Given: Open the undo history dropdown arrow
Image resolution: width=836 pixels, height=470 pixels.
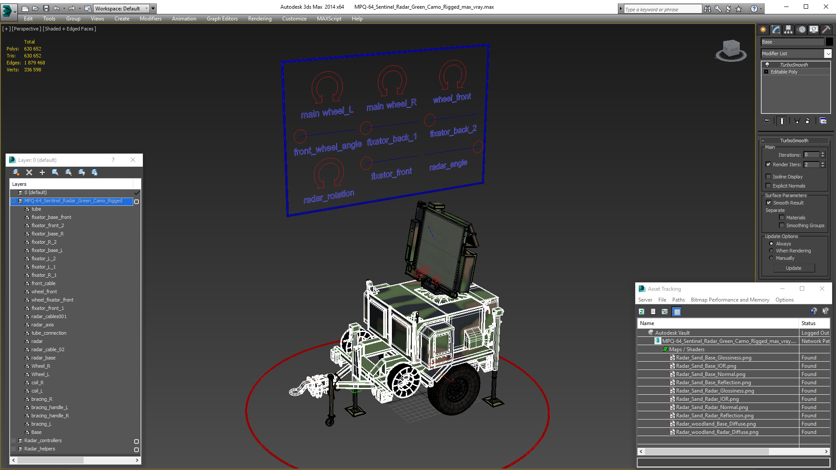Looking at the screenshot, I should tap(64, 8).
